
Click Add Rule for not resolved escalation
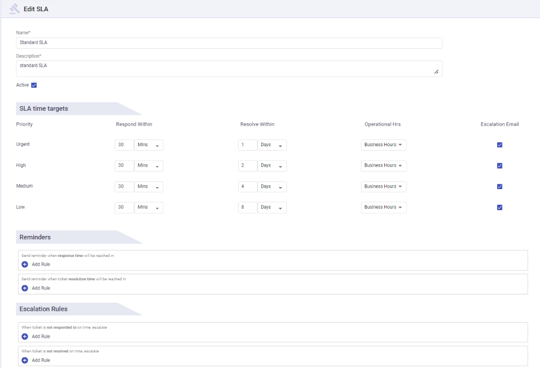click(41, 360)
